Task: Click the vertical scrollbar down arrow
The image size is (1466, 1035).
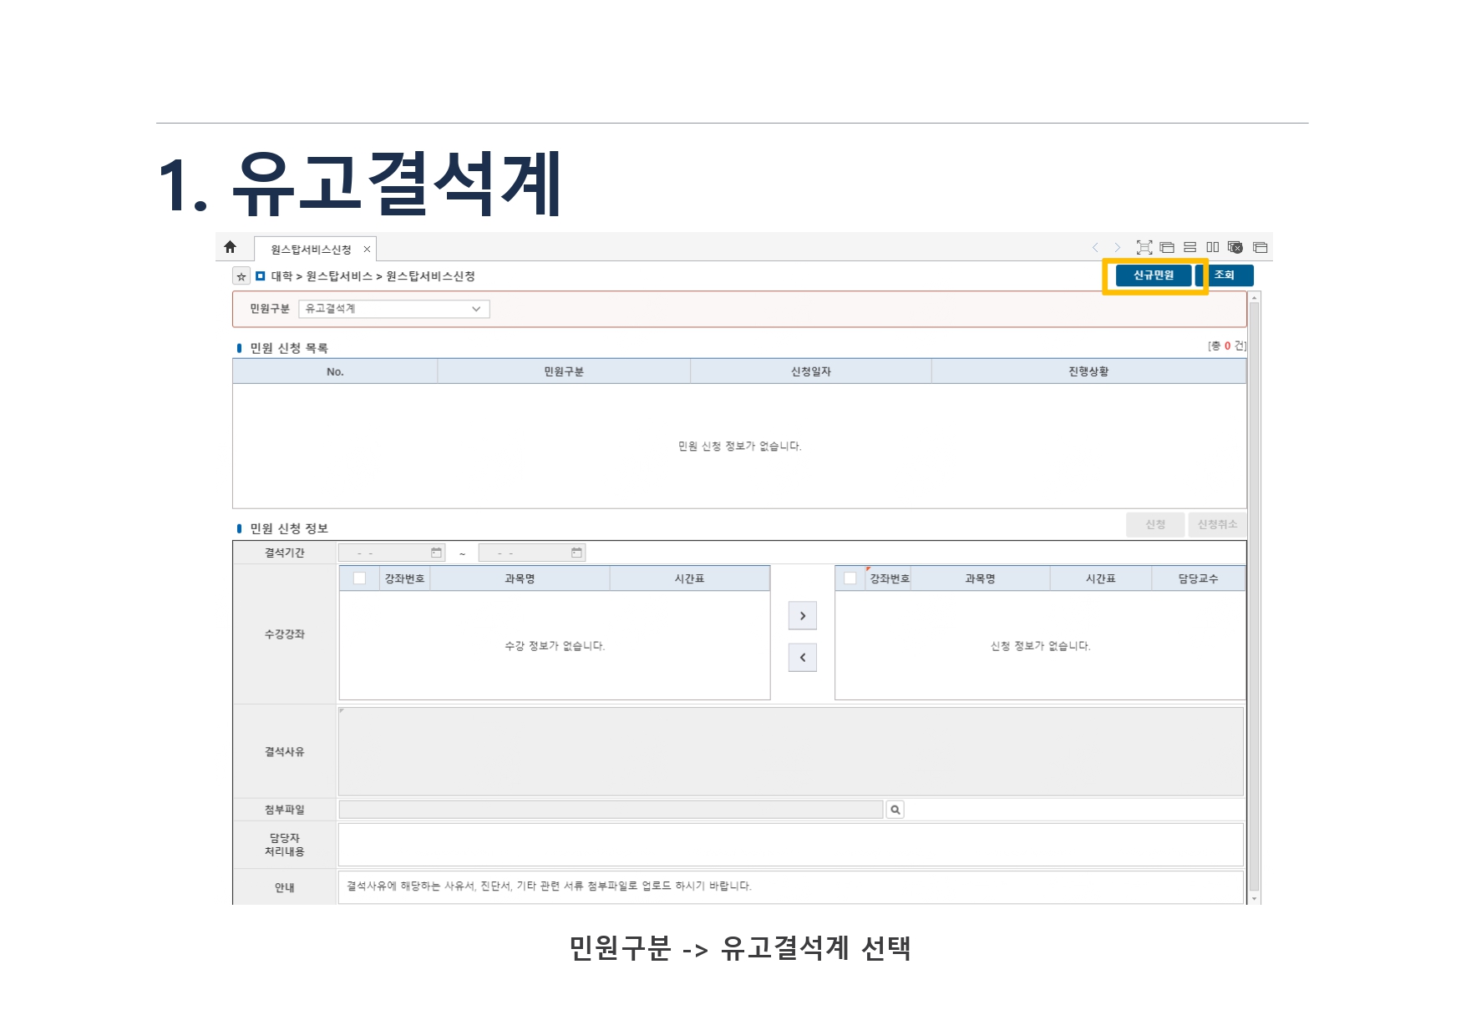Action: 1254,899
